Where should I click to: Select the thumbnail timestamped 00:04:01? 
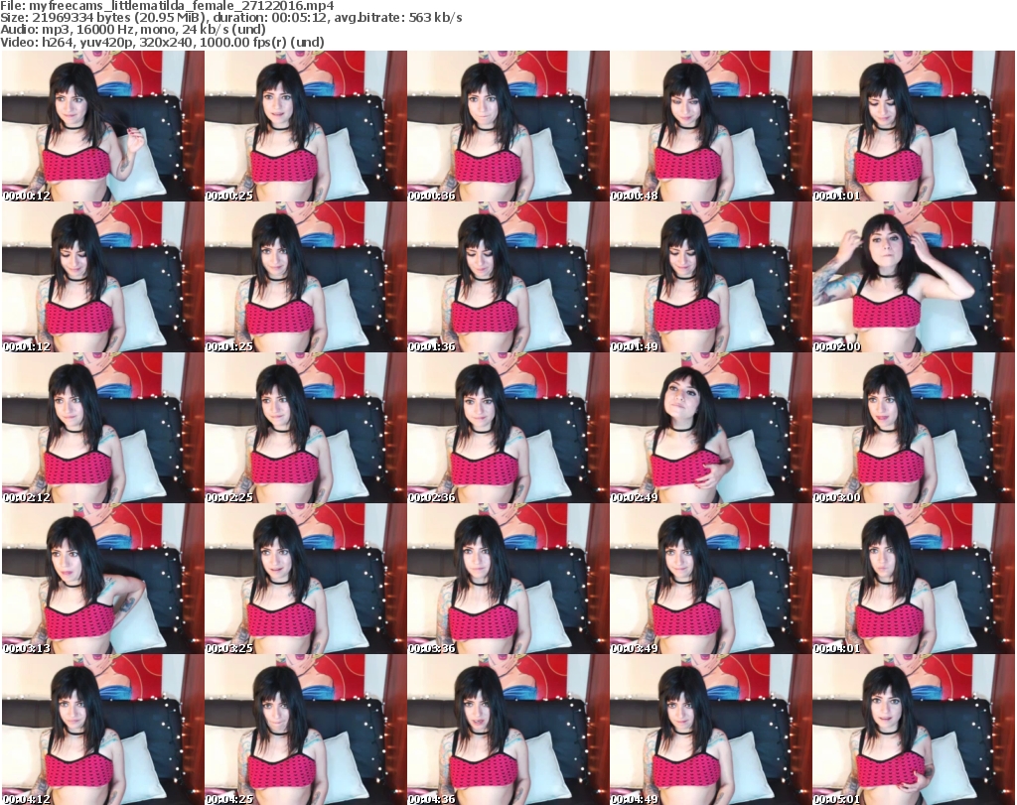coord(914,579)
